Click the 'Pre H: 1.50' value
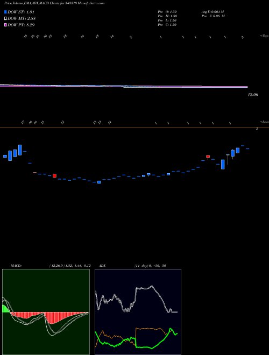This screenshot has width=269, height=355. [x=167, y=16]
